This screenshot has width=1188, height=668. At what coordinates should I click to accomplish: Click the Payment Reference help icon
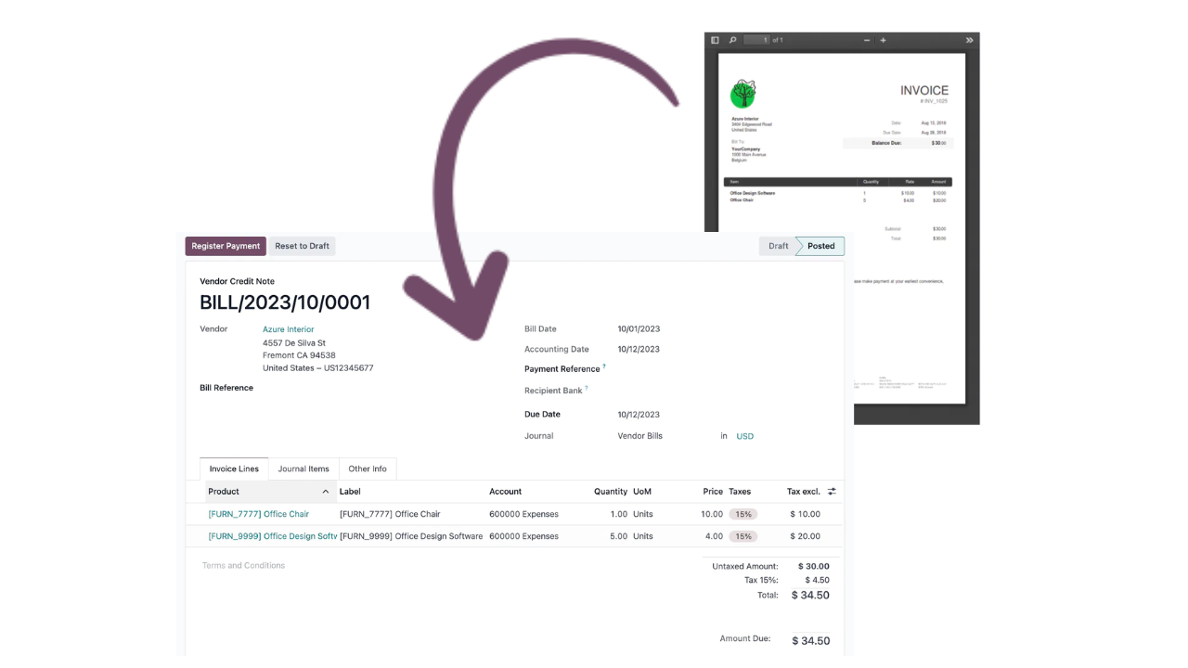point(604,366)
